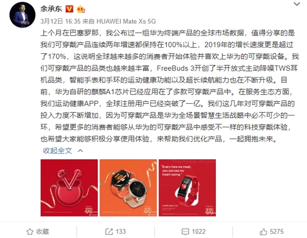Toggle like showing 5275 count
Screen dimensions: 307x238
272,232
